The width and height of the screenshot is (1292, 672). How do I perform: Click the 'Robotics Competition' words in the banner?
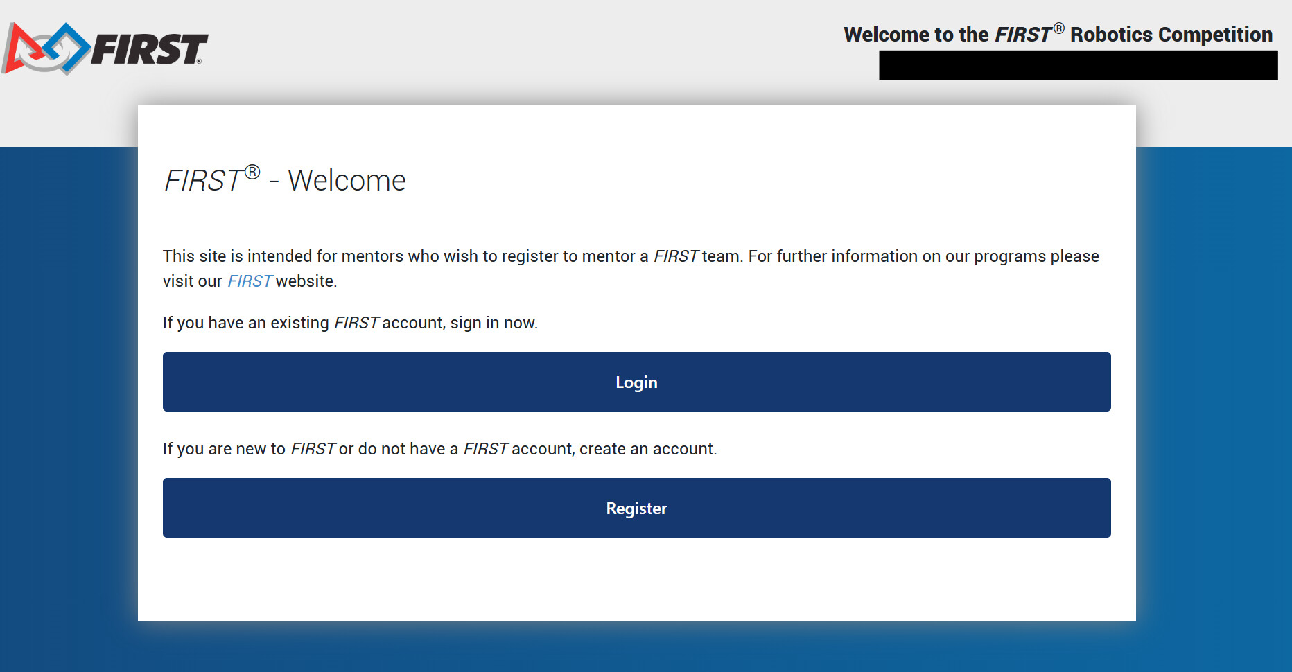(x=1171, y=35)
